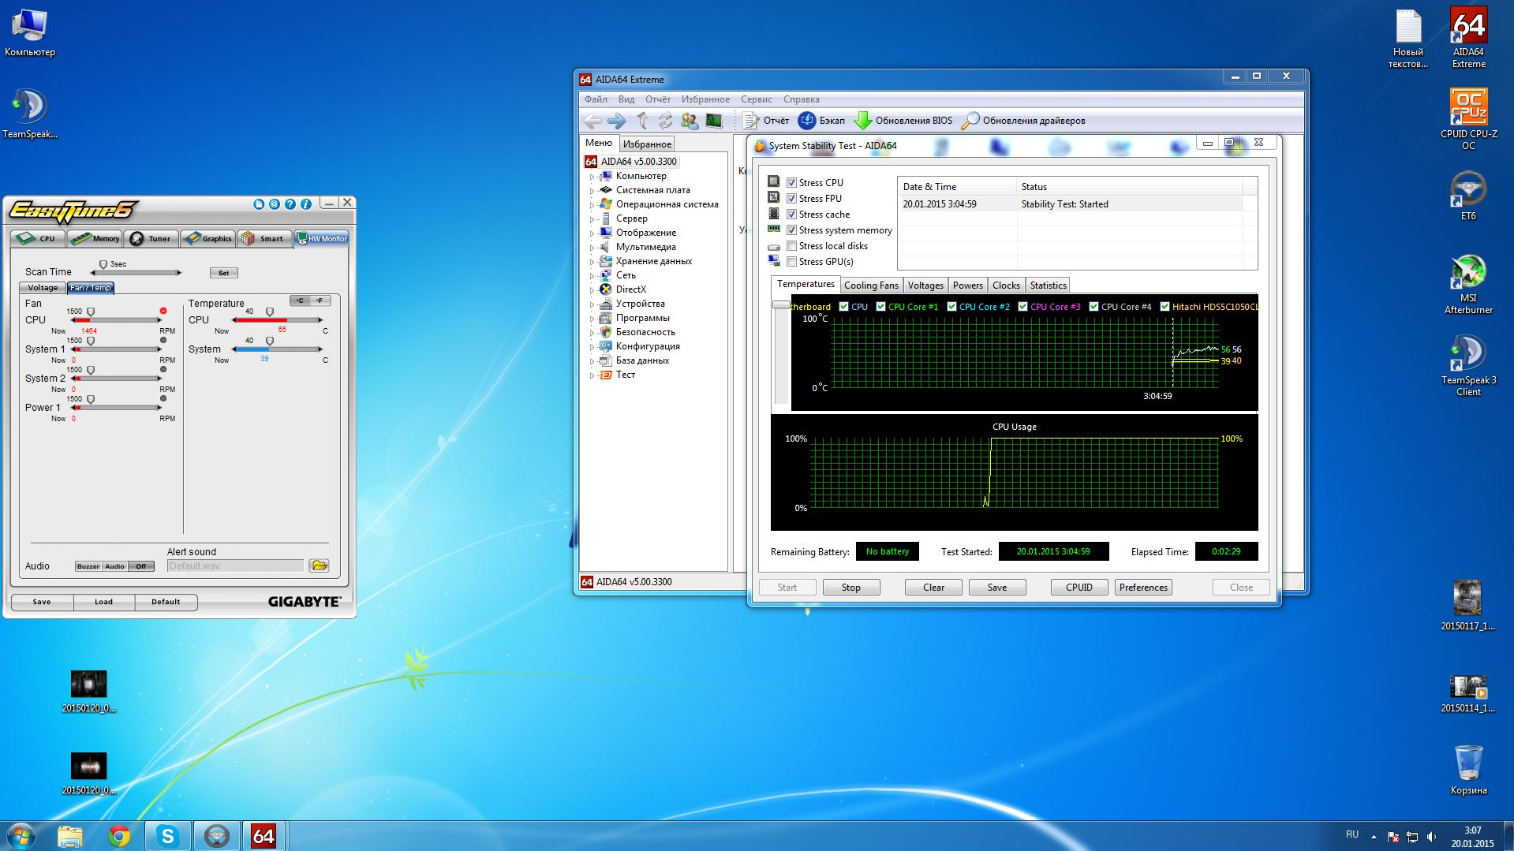Toggle the Hitachi drive graph checkbox
Screen dimensions: 1514x851
1164,307
